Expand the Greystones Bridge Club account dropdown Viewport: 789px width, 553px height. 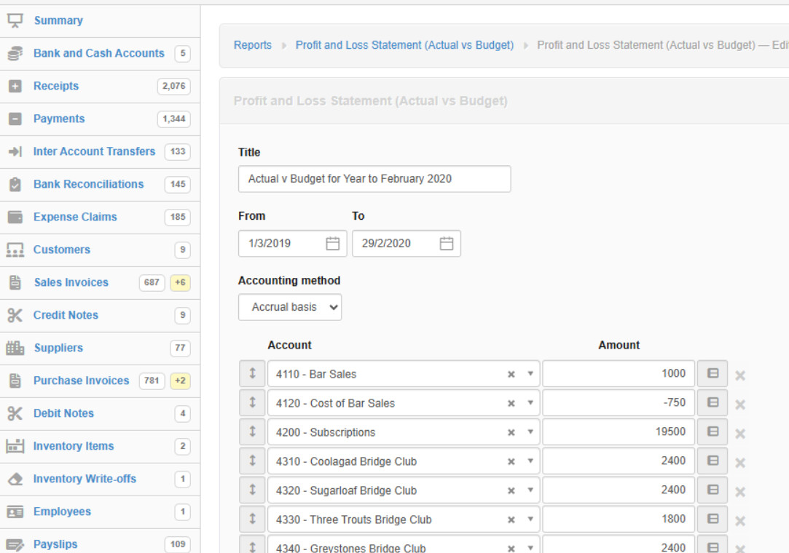tap(530, 547)
